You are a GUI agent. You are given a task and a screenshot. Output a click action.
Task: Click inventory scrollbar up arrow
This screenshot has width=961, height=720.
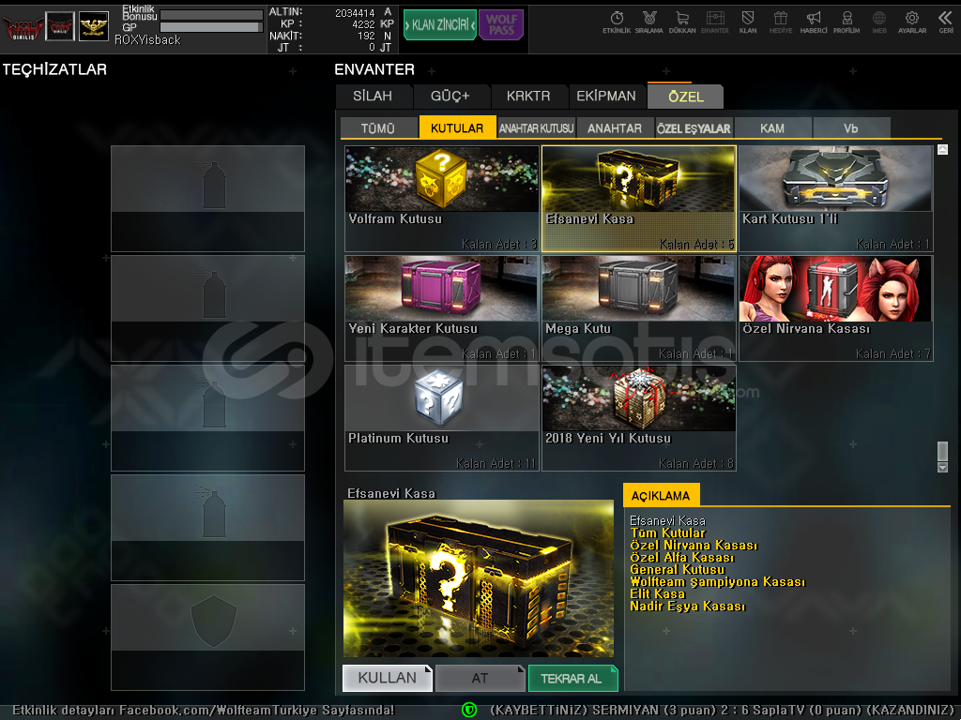pos(942,149)
